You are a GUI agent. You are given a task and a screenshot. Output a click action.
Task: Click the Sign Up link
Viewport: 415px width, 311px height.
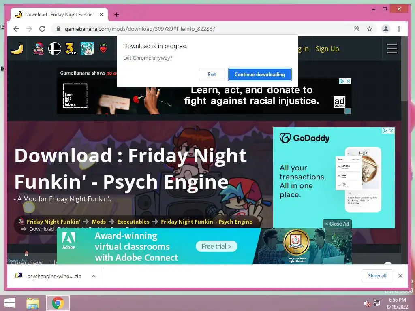[x=327, y=49]
